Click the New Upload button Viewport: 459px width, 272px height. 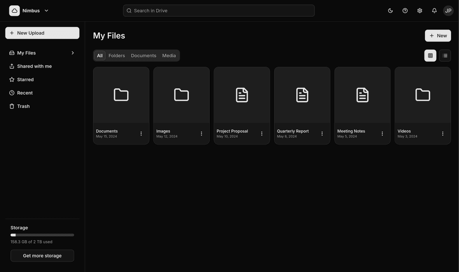[42, 33]
